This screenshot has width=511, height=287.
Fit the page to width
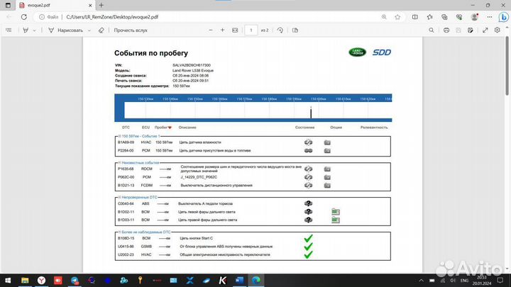235,30
